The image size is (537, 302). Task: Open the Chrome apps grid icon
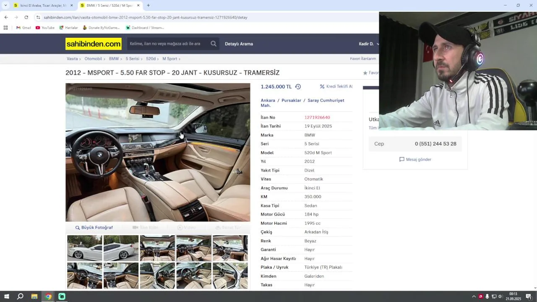pos(5,28)
